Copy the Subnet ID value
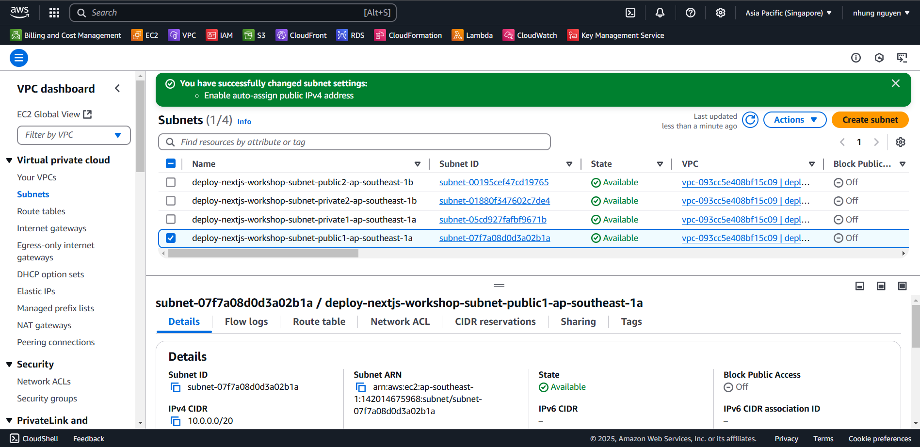The image size is (920, 447). click(176, 387)
